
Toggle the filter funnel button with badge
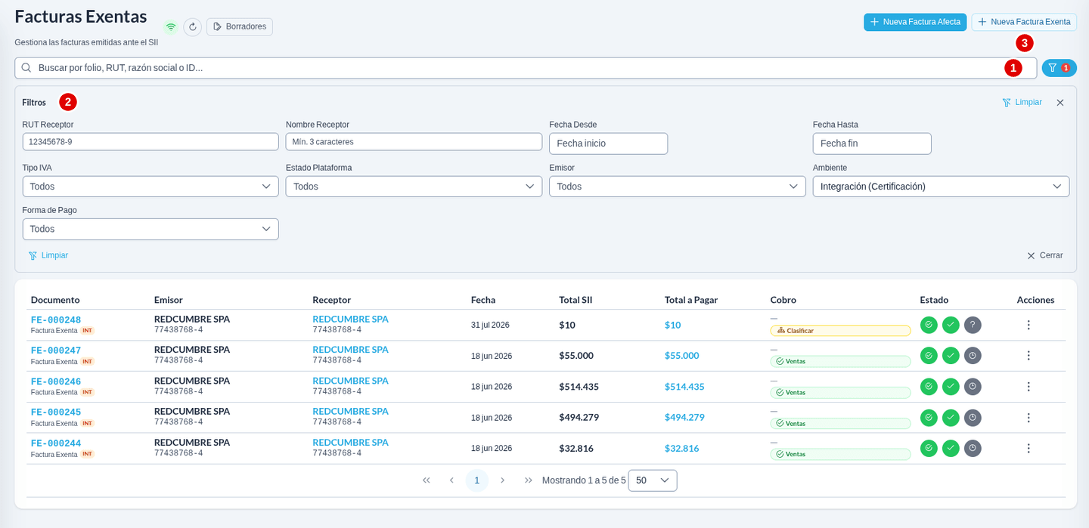coord(1059,68)
